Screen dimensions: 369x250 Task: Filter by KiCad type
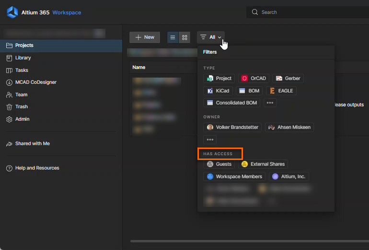(218, 91)
